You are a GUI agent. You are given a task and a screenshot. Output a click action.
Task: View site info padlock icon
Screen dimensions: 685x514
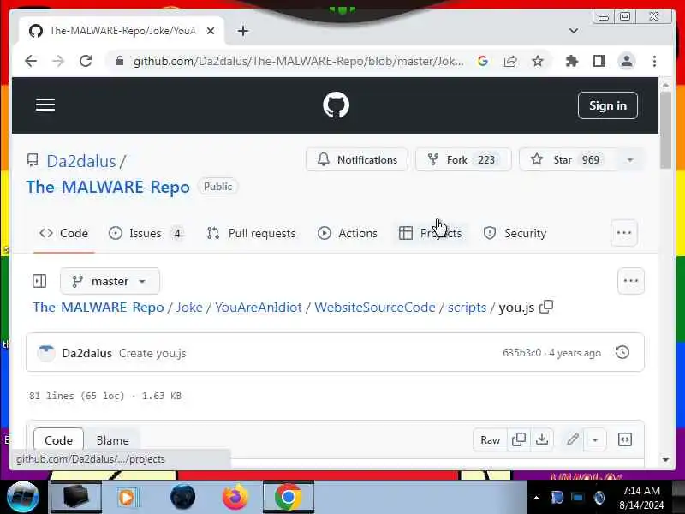pos(120,61)
